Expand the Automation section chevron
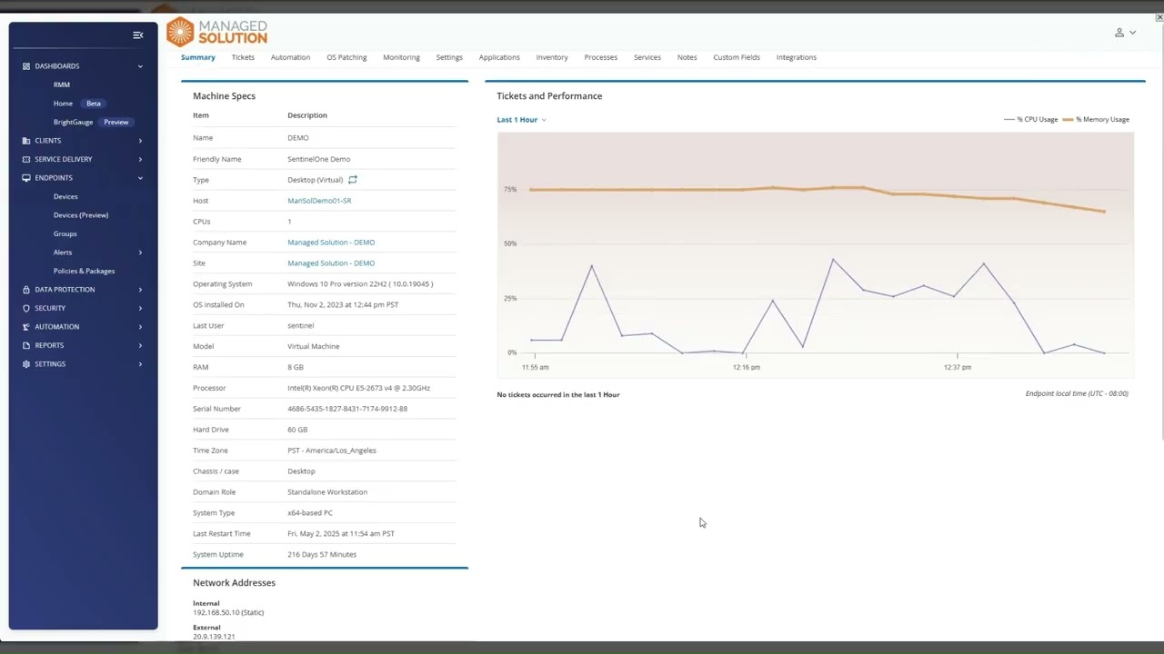Viewport: 1164px width, 654px height. click(140, 327)
